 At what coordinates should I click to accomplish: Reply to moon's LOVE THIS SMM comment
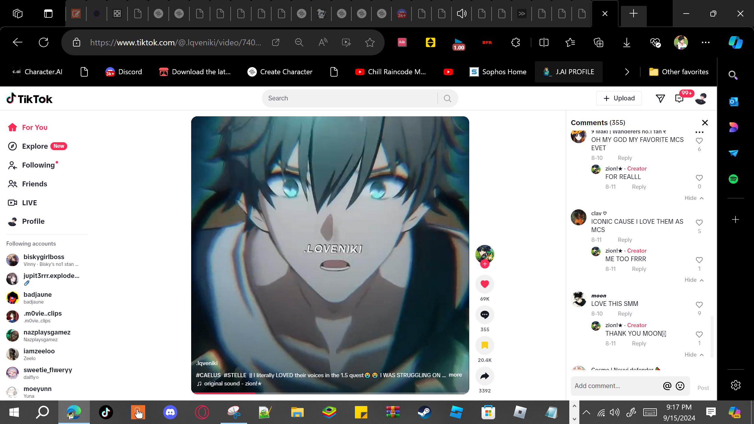(x=625, y=314)
